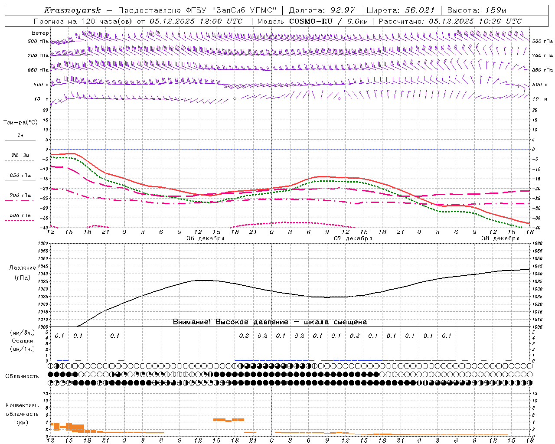Click the "500 гПа" entry in temperature legend
Viewport: 555px width, 444px height.
click(x=20, y=215)
